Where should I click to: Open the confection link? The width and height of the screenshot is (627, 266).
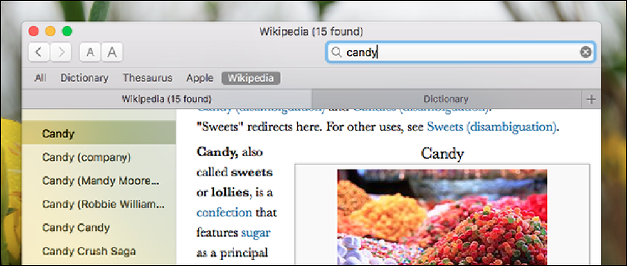point(224,213)
